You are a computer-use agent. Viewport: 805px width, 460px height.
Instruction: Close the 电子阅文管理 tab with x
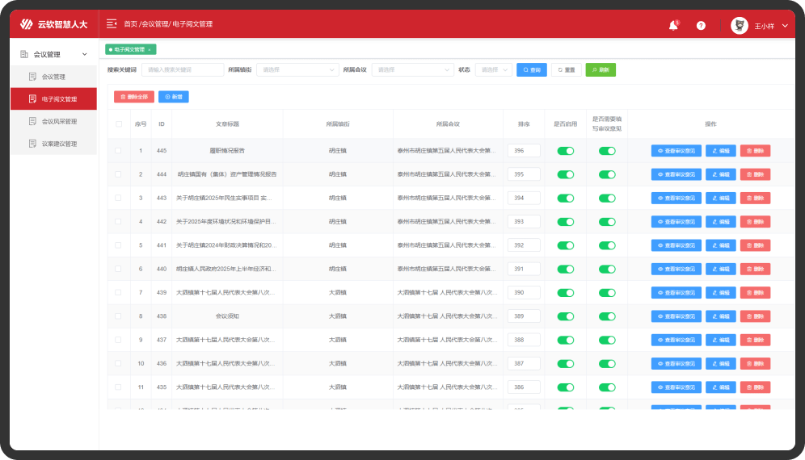click(x=150, y=50)
